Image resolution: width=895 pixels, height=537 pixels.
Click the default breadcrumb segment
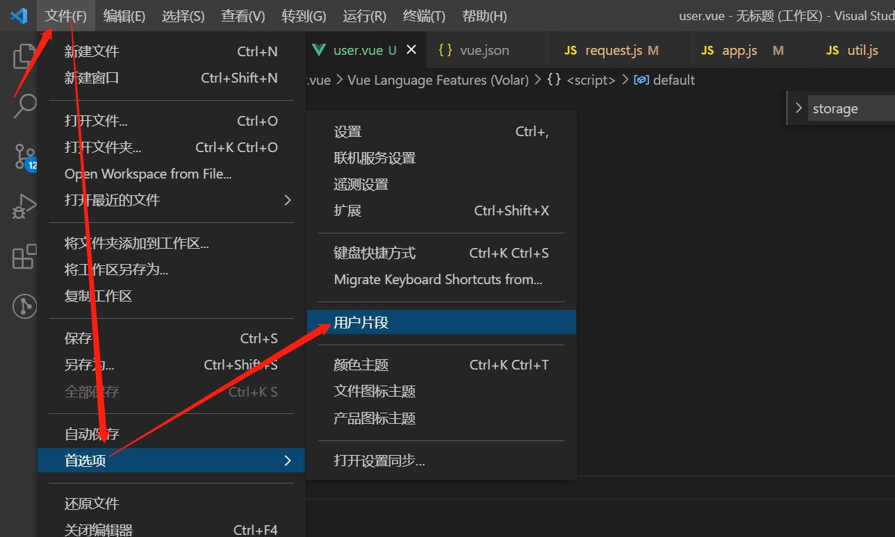point(665,80)
